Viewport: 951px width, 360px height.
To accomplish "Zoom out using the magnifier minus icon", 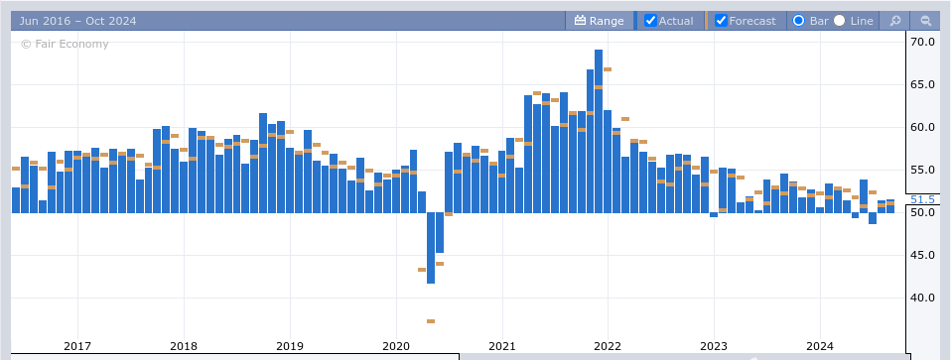I will pyautogui.click(x=925, y=21).
